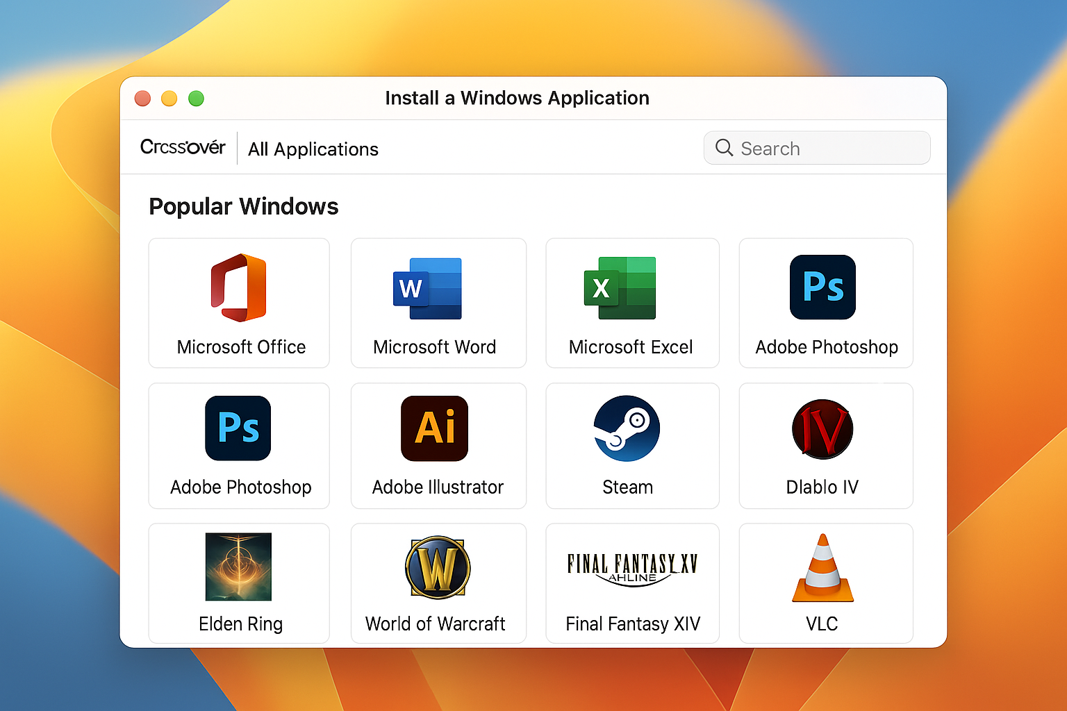Screen dimensions: 1067x711
Task: Open the All Applications section
Action: pyautogui.click(x=313, y=149)
